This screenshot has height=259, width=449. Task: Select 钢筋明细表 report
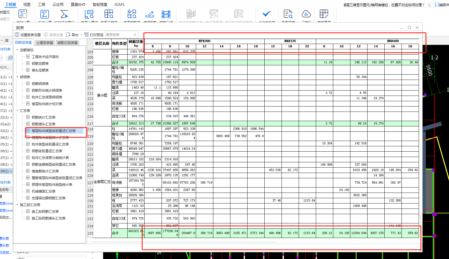[x=40, y=84]
